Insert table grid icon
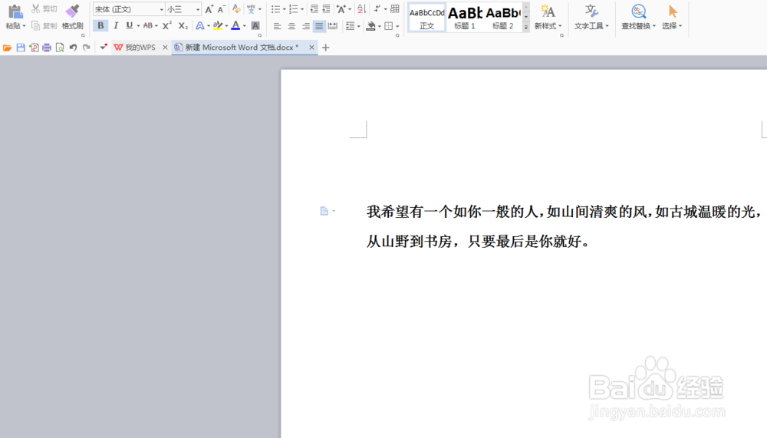The image size is (767, 438). pyautogui.click(x=395, y=8)
